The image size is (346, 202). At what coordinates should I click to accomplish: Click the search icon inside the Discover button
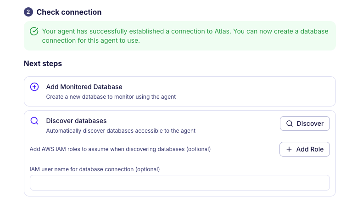coord(290,123)
